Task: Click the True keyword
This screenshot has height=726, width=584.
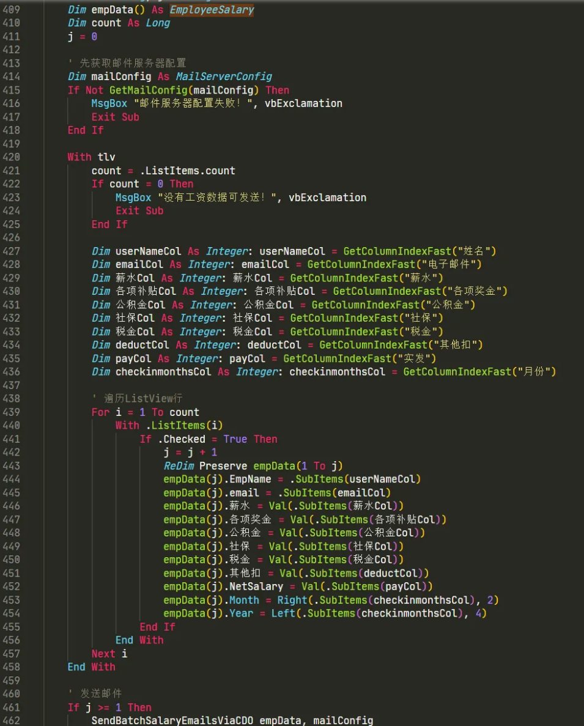Action: click(x=235, y=439)
